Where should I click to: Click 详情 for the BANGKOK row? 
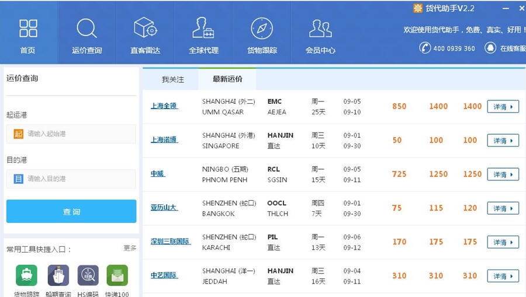(503, 208)
